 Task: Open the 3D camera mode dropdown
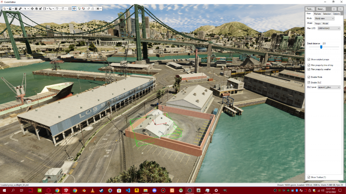(99, 9)
